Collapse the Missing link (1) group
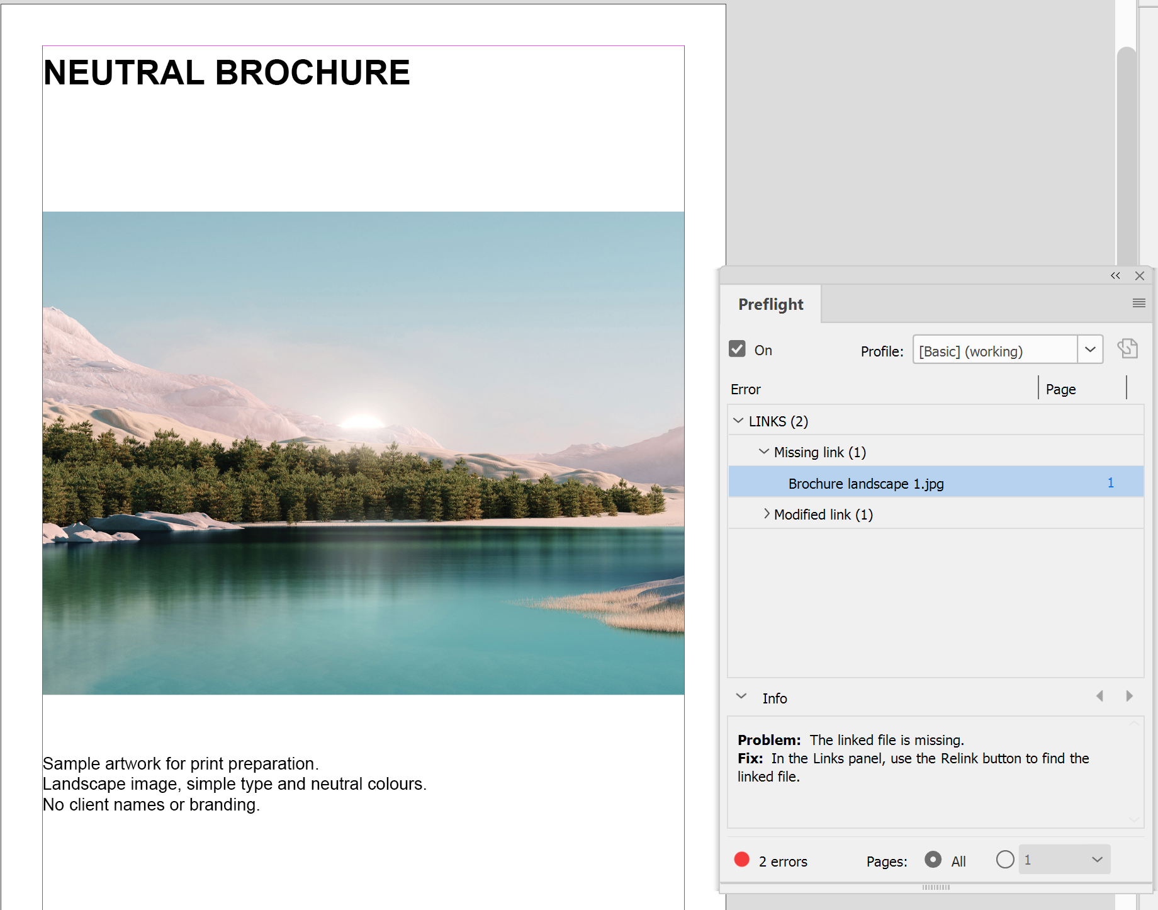 coord(764,452)
